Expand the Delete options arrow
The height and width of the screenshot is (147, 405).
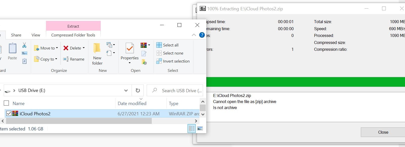tap(84, 48)
